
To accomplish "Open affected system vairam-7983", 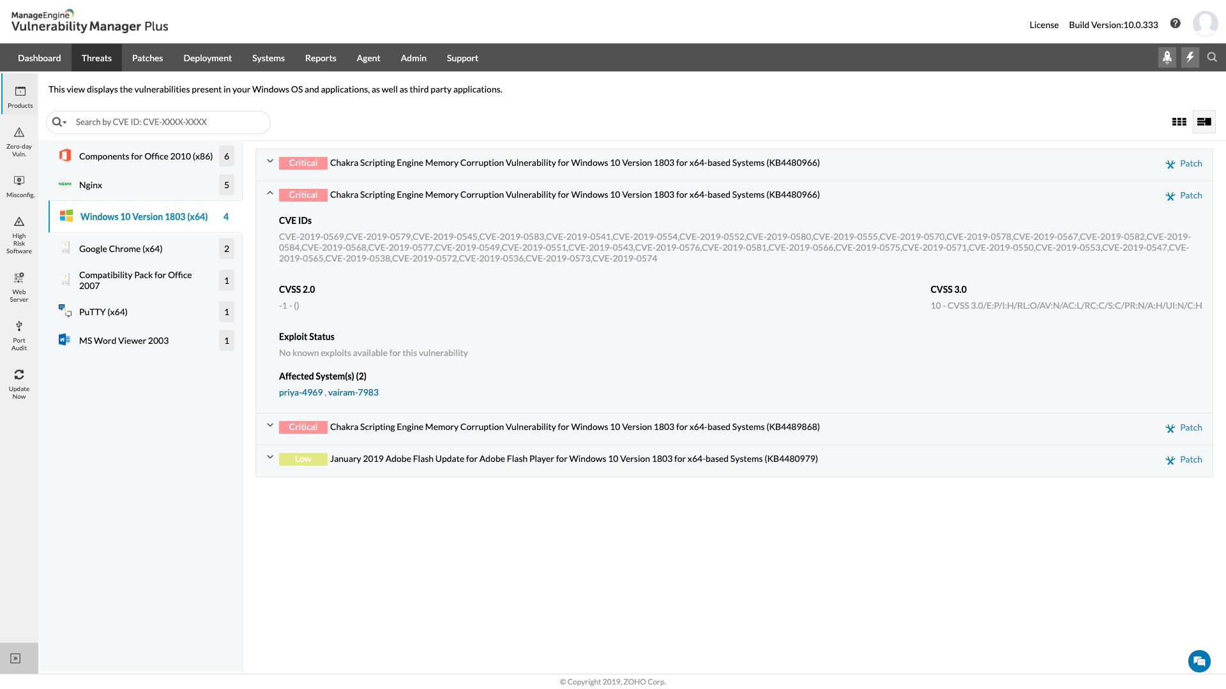I will coord(353,392).
